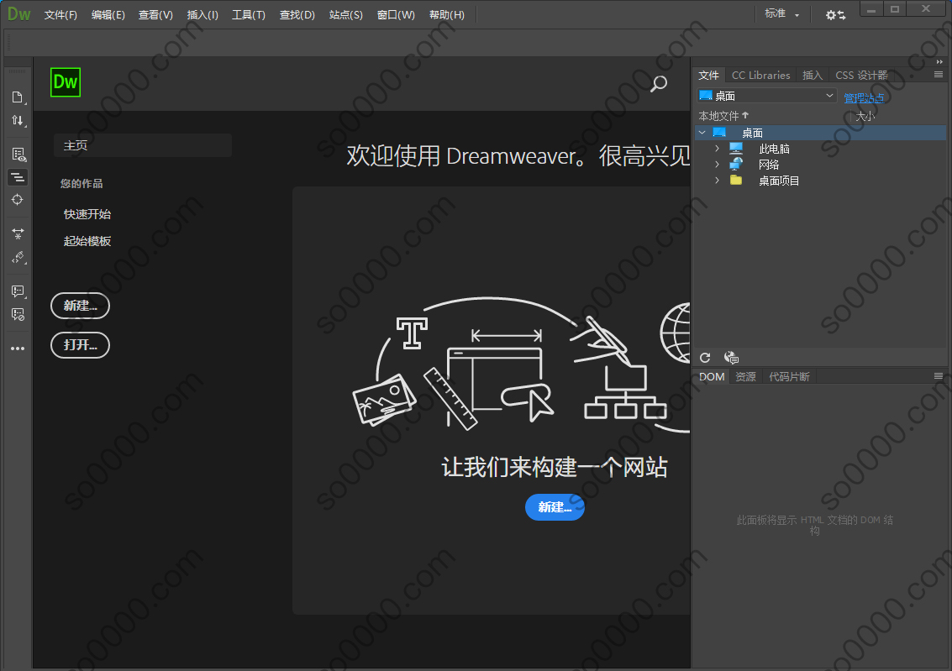Click the Format Source Code icon
Image resolution: width=952 pixels, height=671 pixels.
(18, 258)
